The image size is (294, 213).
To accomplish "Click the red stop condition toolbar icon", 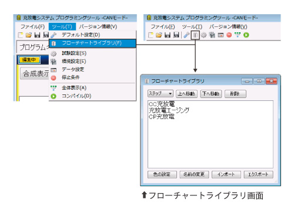I will pyautogui.click(x=229, y=35).
